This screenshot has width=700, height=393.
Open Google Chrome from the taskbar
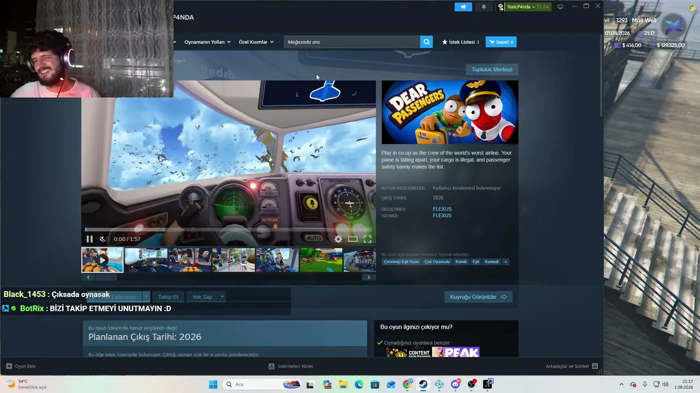pyautogui.click(x=407, y=384)
